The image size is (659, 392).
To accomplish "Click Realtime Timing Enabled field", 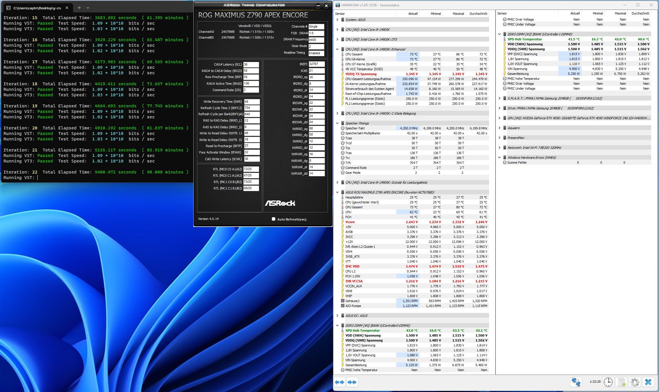I will coord(316,53).
